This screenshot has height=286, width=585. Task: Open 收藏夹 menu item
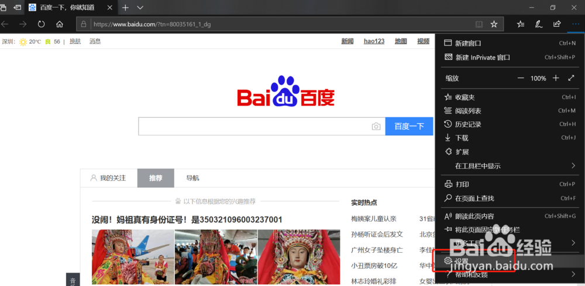point(510,97)
